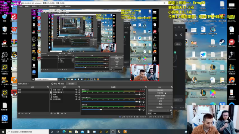This screenshot has height=134, width=239.
Task: Move scene up with arrow icon
Action: click(x=27, y=113)
